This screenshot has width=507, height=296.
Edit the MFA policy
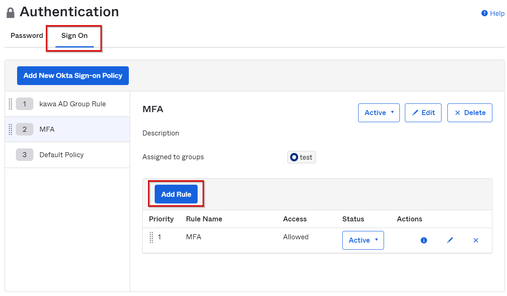click(x=423, y=113)
